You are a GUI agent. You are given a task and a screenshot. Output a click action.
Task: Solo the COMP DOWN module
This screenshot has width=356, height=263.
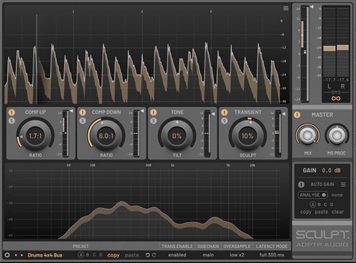click(x=83, y=120)
